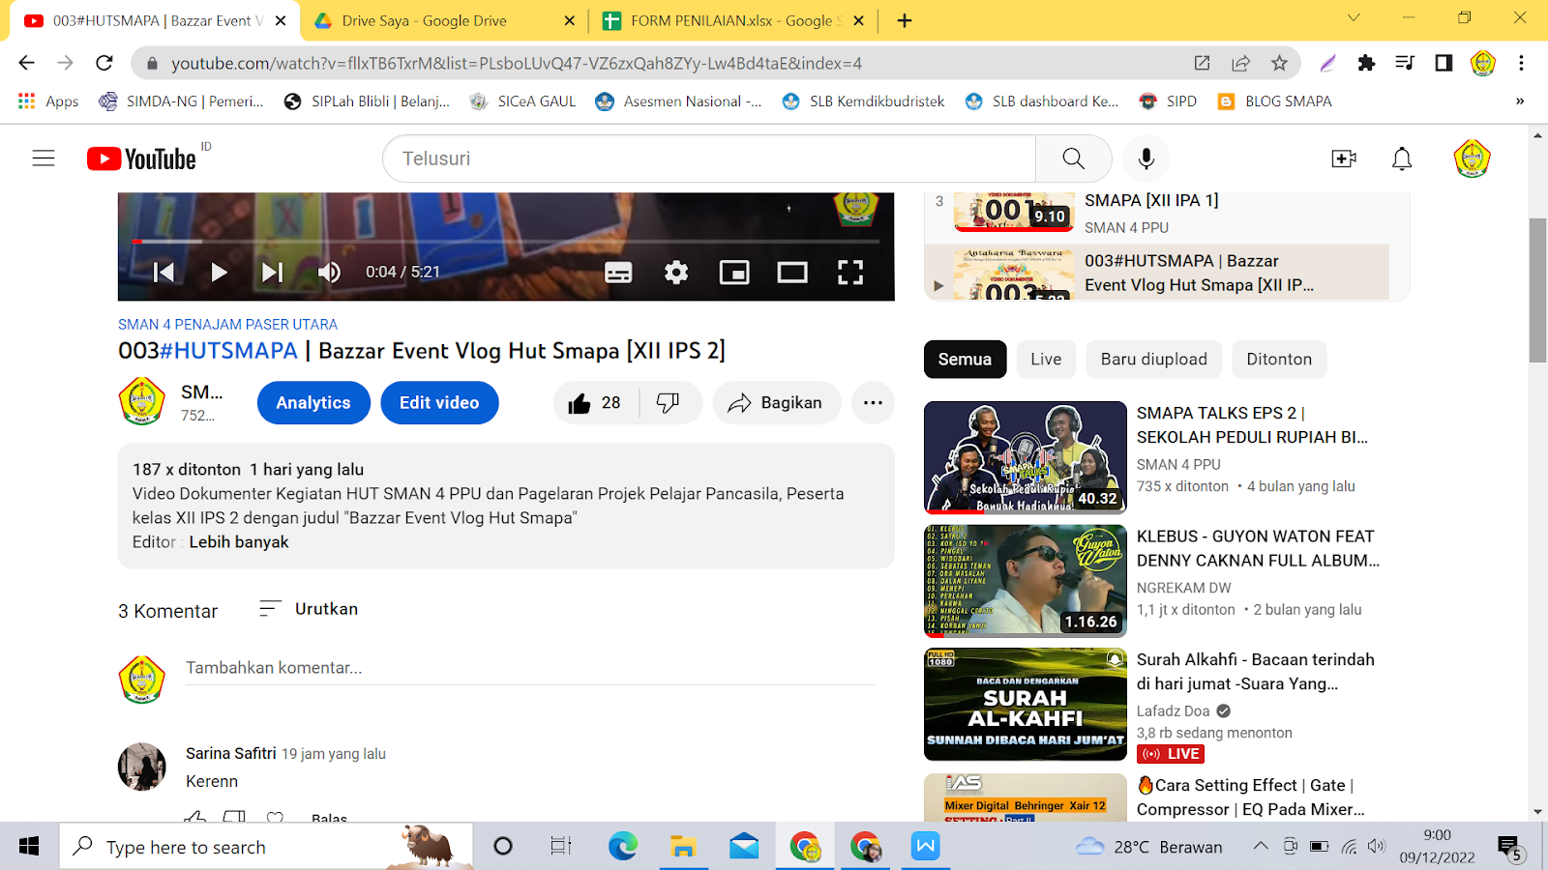The image size is (1548, 870).
Task: Click the Tambahkan komentar field
Action: [530, 668]
